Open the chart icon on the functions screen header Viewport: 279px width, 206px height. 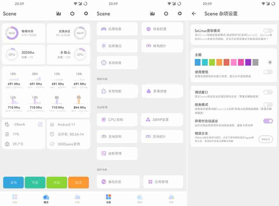tap(152, 14)
